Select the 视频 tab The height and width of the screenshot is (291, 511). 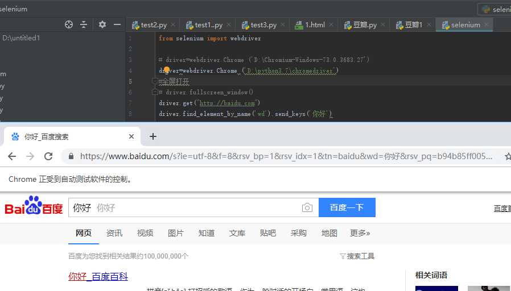[x=145, y=233]
